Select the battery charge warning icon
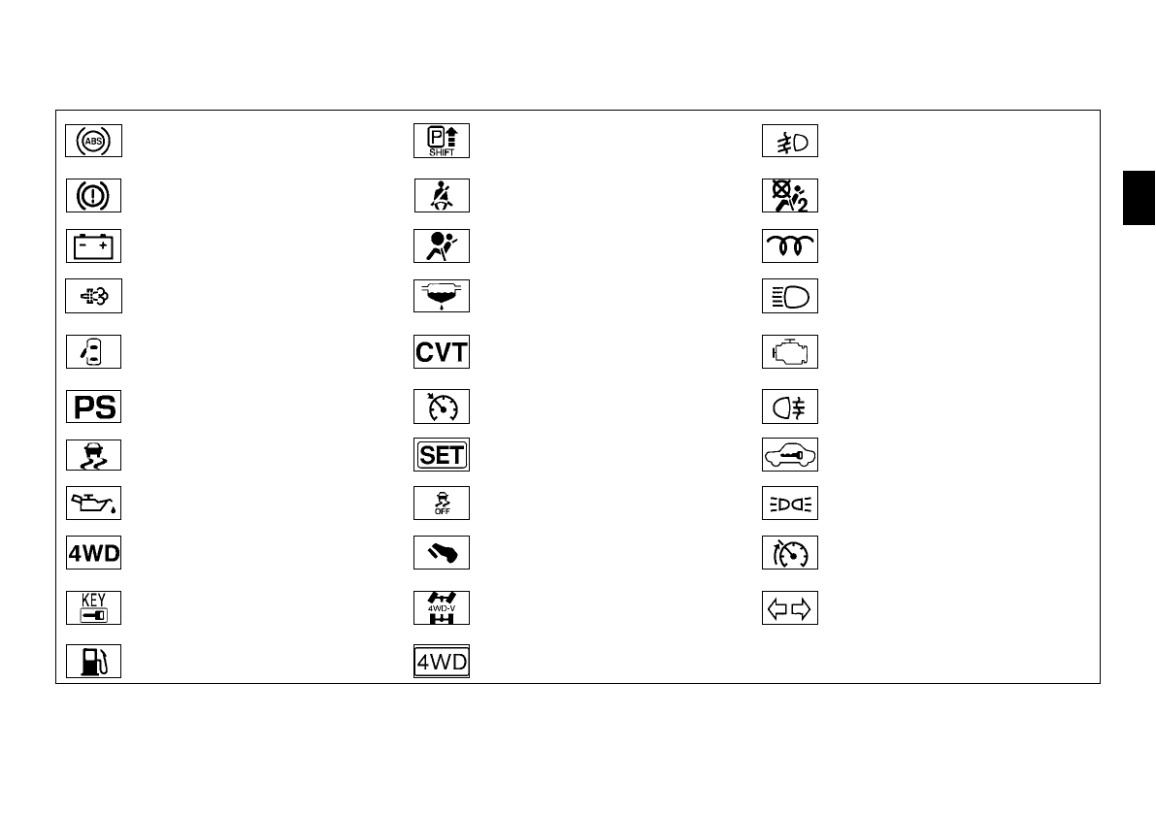 point(93,246)
